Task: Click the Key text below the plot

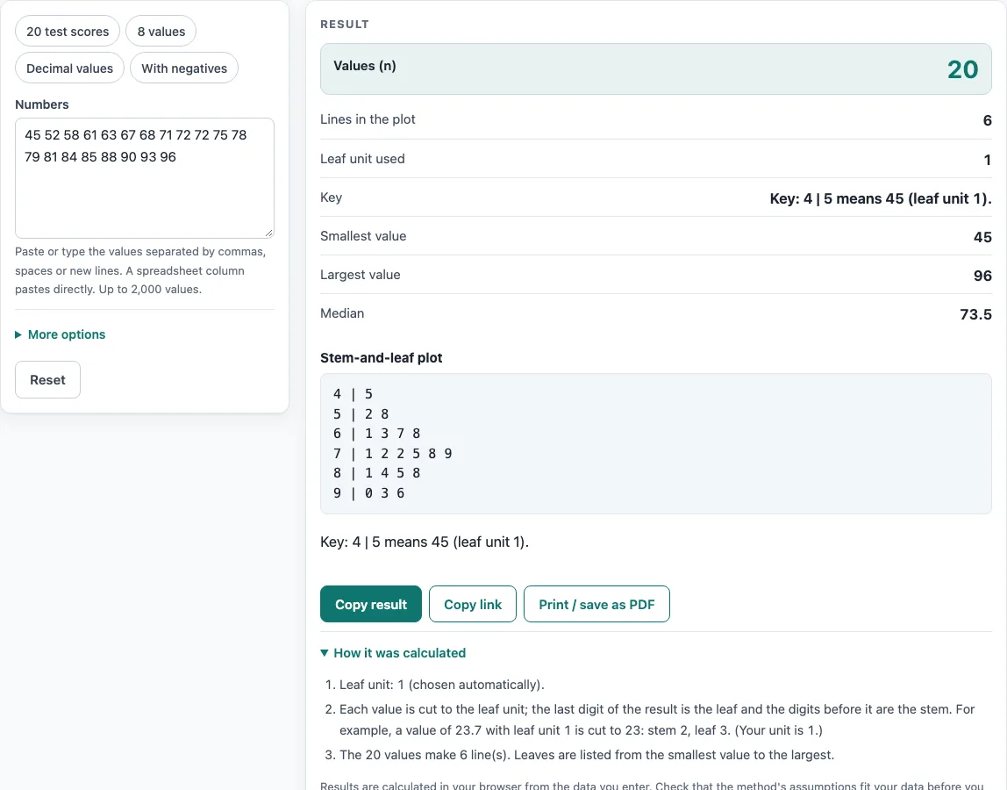Action: point(425,542)
